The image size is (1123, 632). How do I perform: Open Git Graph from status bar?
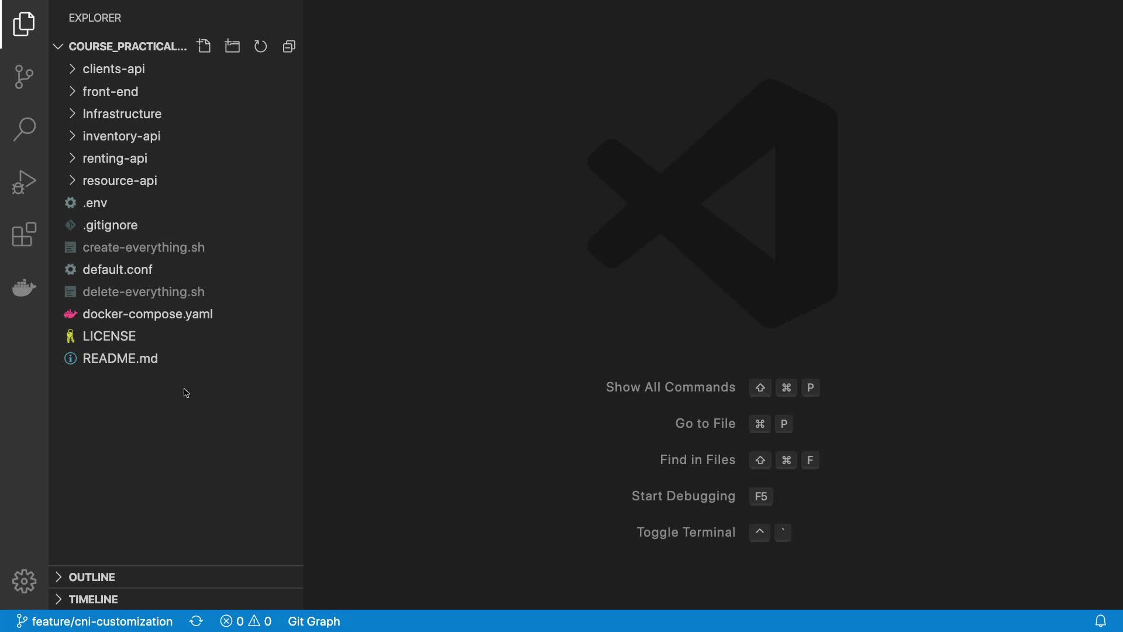coord(314,621)
